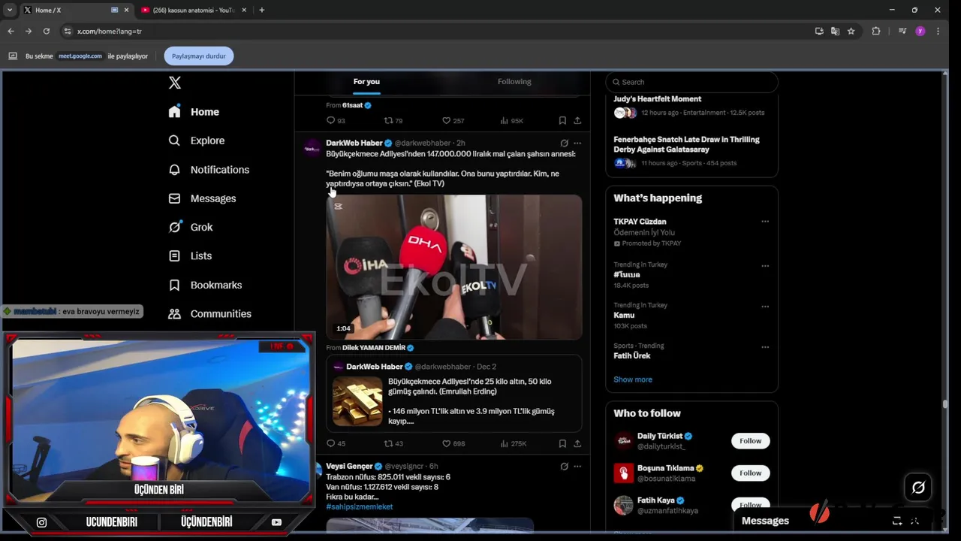Click Paylaşmayı durdur button

pos(199,56)
